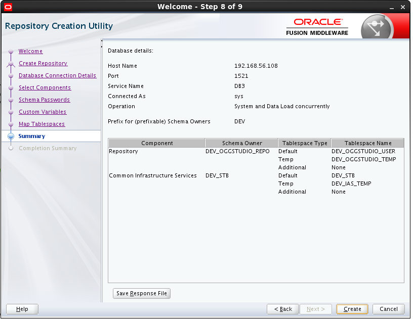413x319 pixels.
Task: Open the Create Repository step
Action: (x=43, y=63)
